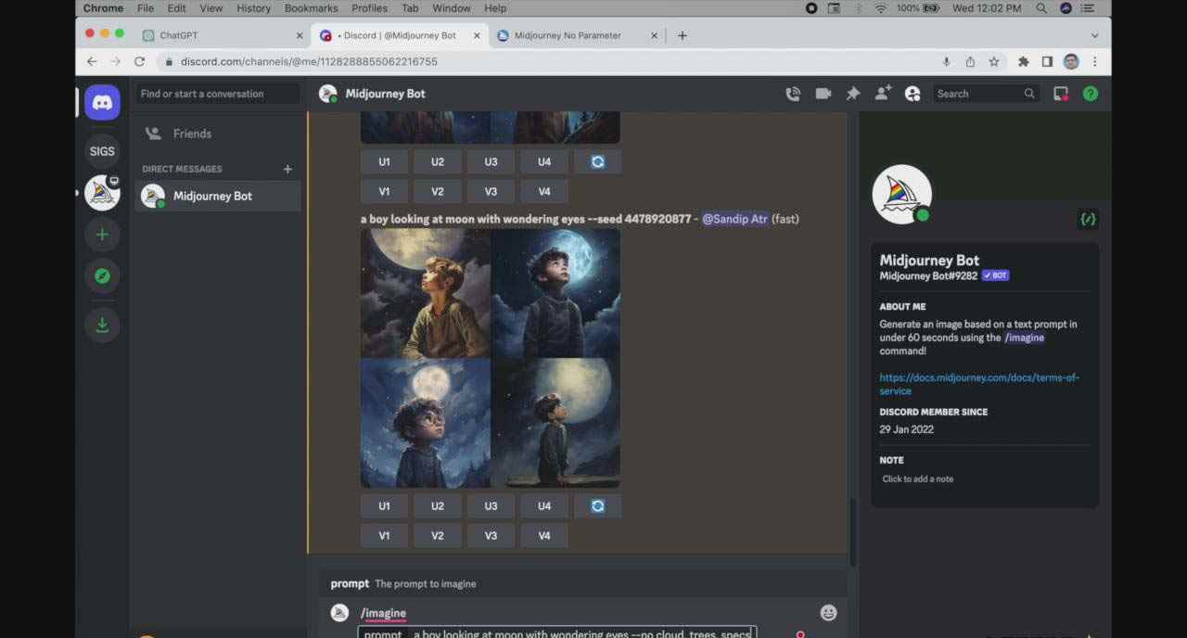Open the Friends list
The width and height of the screenshot is (1187, 638).
[x=217, y=134]
